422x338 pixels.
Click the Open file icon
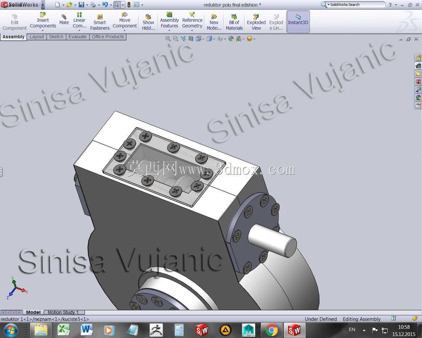[x=69, y=5]
